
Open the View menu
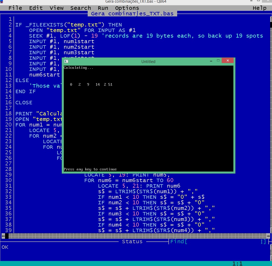click(56, 8)
